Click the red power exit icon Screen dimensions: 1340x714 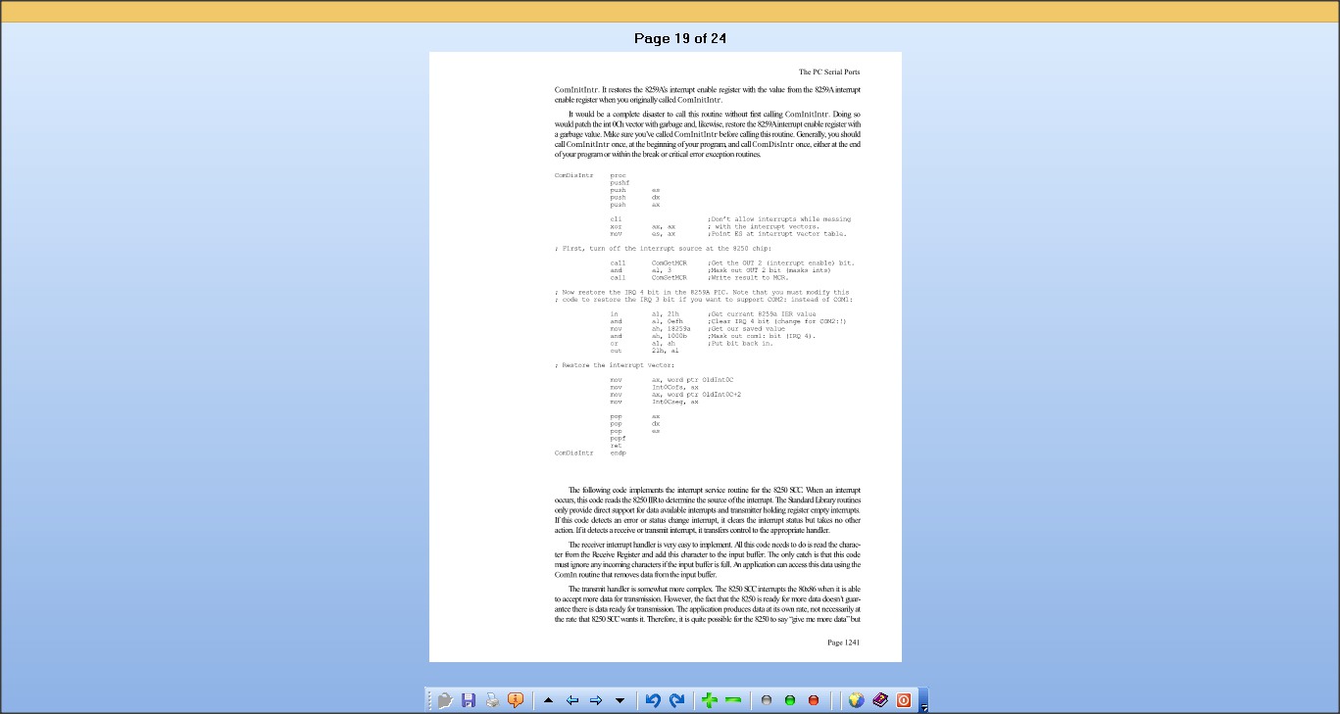pos(903,700)
